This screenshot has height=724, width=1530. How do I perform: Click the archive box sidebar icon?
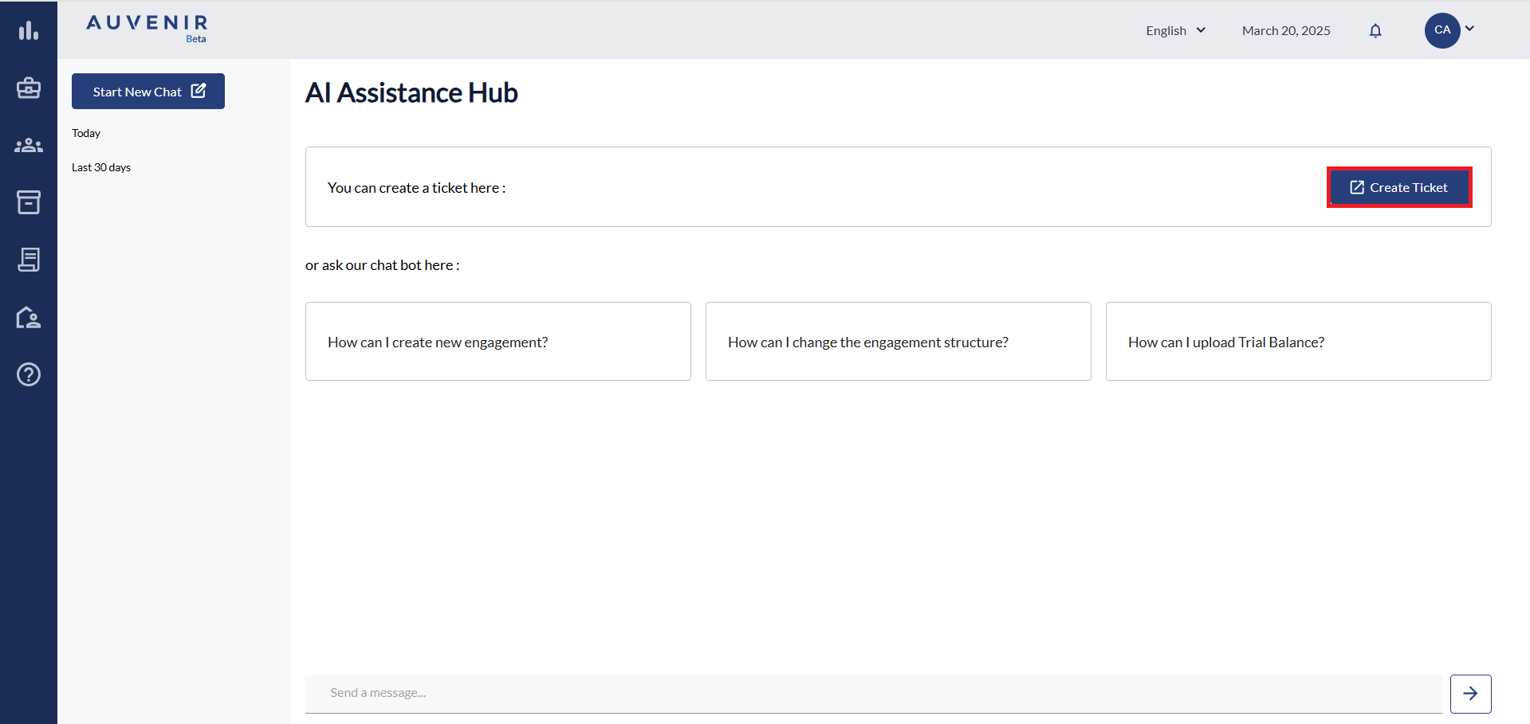click(x=29, y=202)
